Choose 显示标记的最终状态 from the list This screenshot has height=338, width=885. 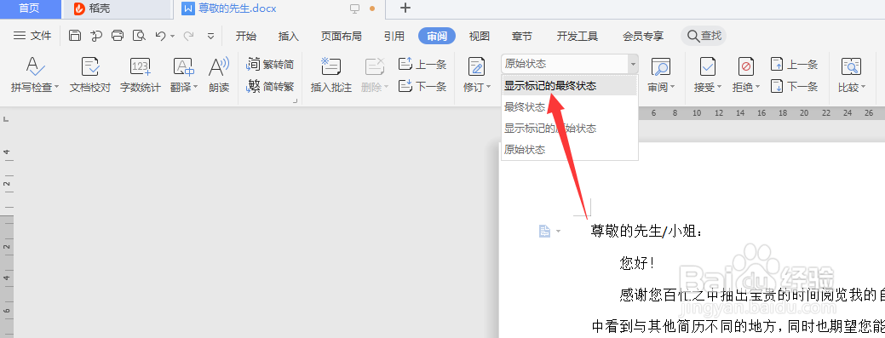tap(569, 86)
